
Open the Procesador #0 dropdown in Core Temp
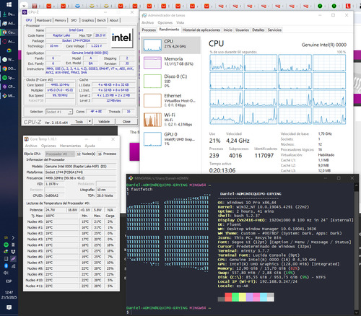point(59,154)
